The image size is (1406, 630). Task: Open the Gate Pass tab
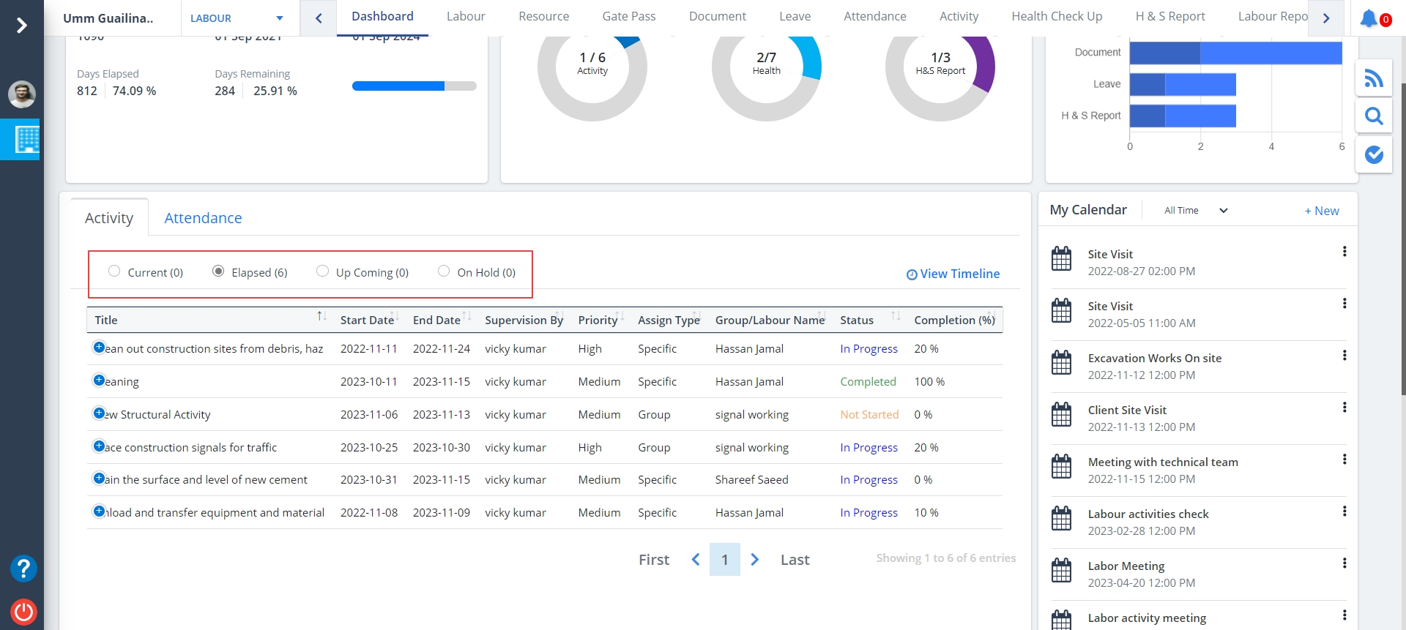pos(628,16)
